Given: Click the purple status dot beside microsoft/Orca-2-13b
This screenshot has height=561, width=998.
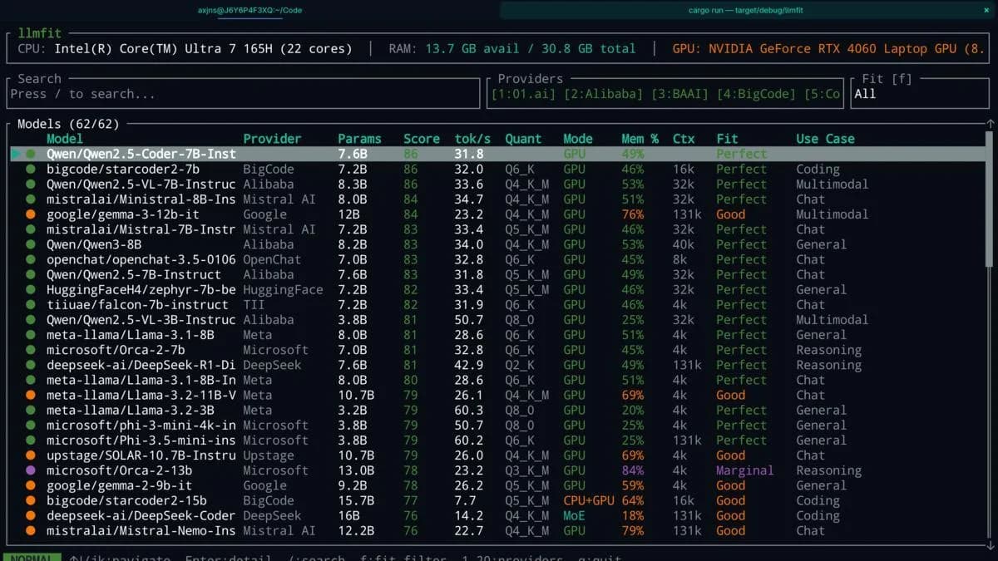Looking at the screenshot, I should pyautogui.click(x=31, y=470).
